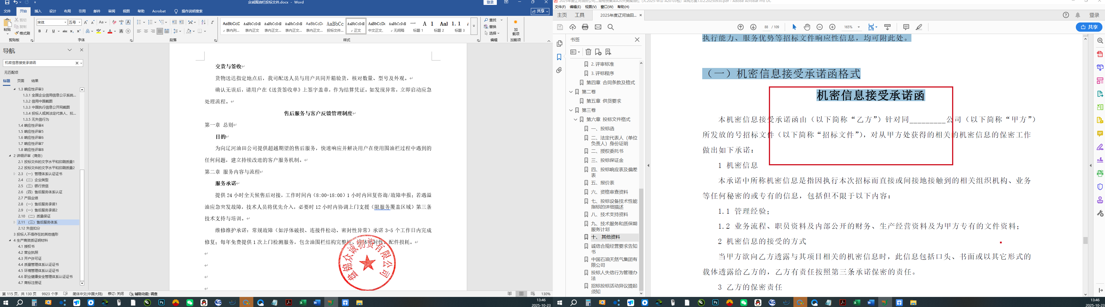Open the 布局 ribbon tab in Word
The image size is (1105, 307).
pos(67,11)
